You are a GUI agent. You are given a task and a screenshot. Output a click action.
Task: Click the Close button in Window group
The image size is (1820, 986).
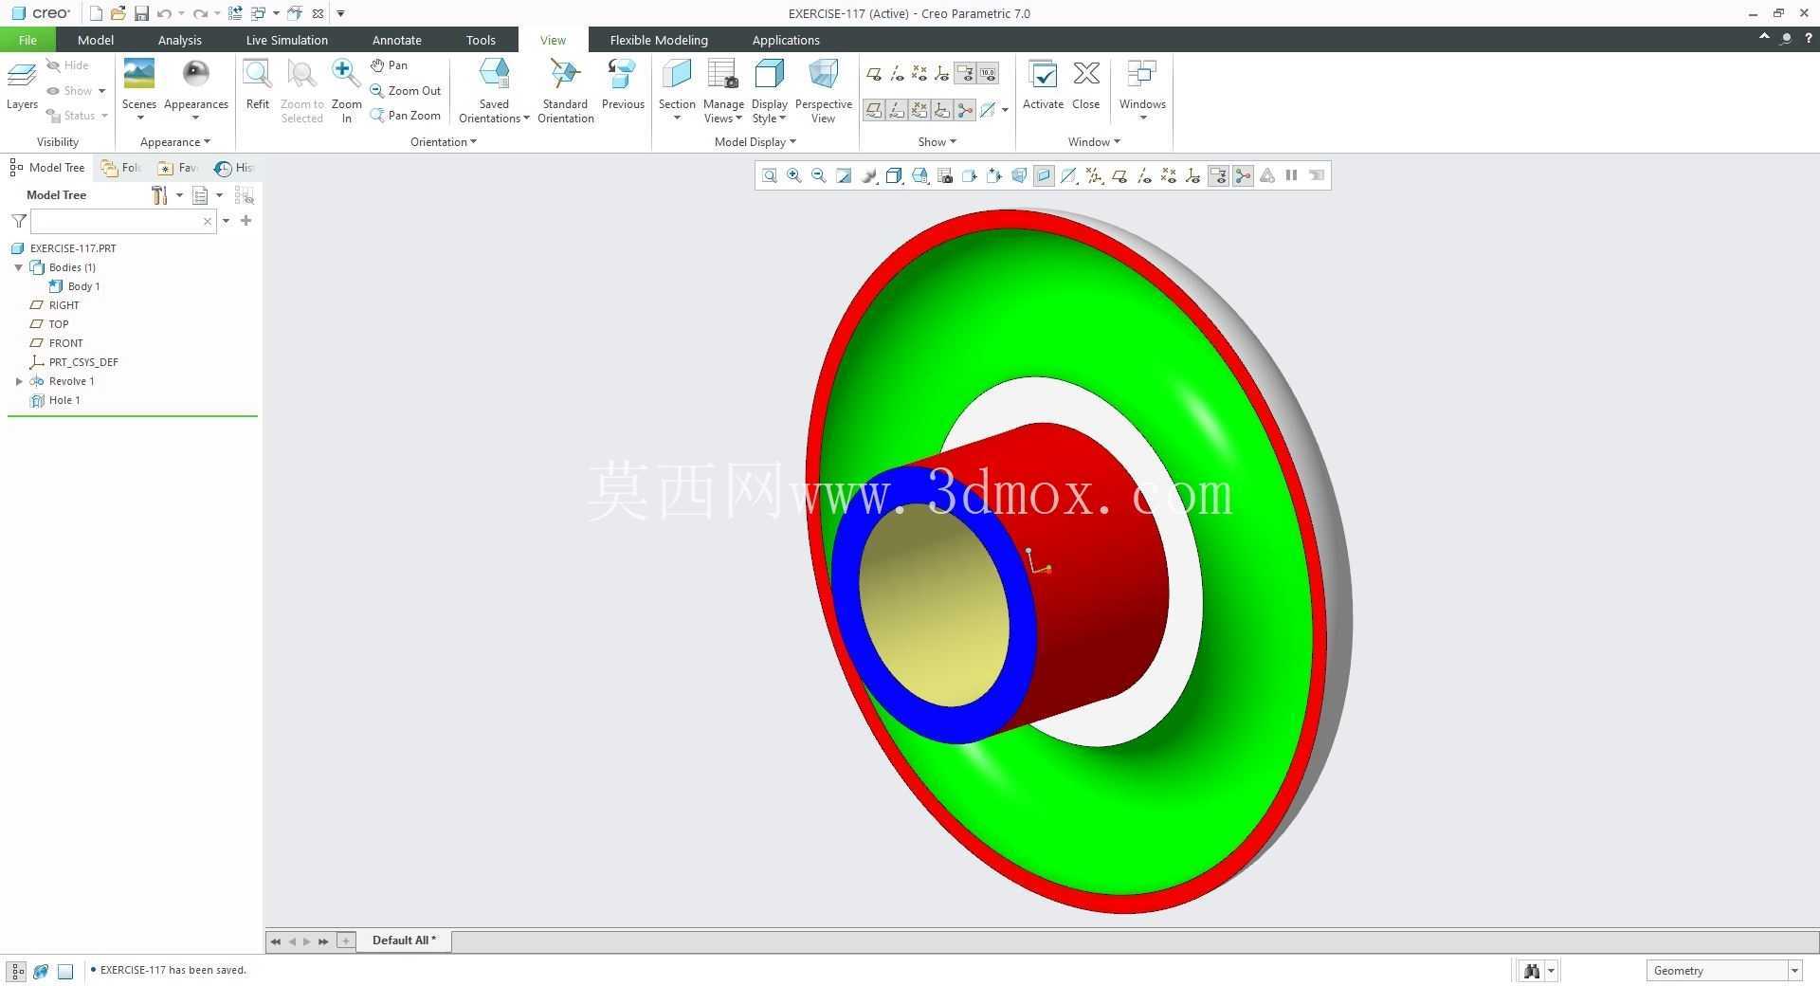pos(1085,85)
